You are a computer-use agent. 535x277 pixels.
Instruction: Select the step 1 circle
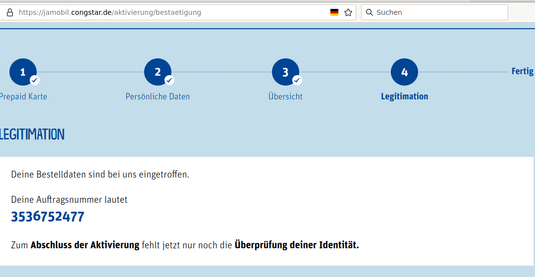[22, 71]
